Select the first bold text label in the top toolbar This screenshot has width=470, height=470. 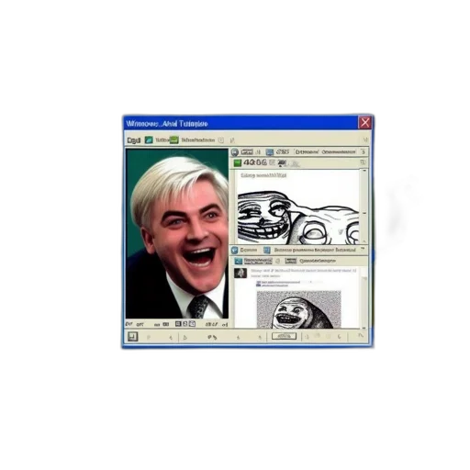tap(134, 140)
